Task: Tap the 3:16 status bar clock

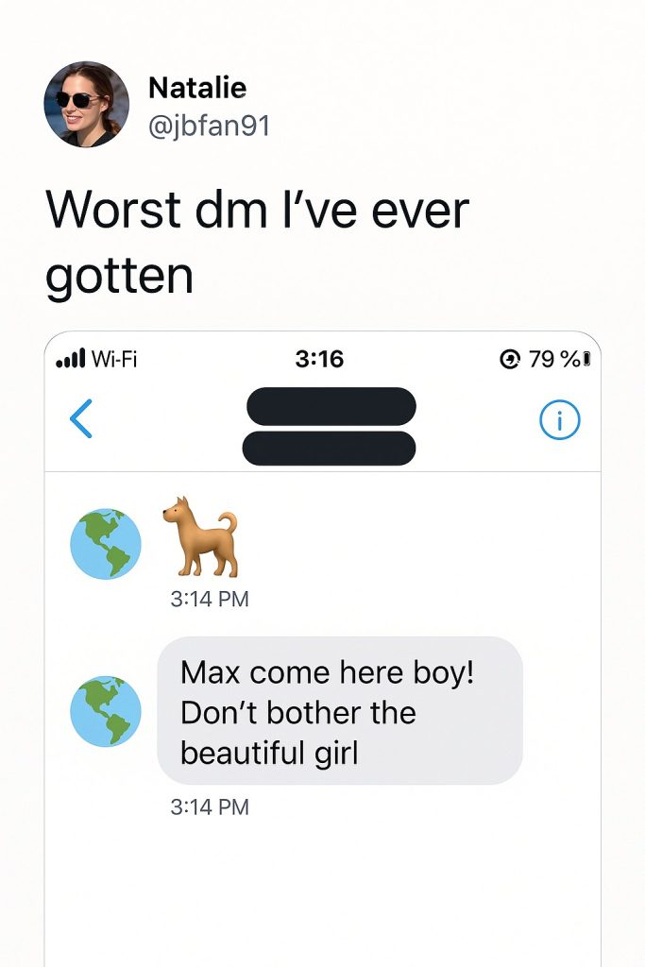Action: (319, 359)
